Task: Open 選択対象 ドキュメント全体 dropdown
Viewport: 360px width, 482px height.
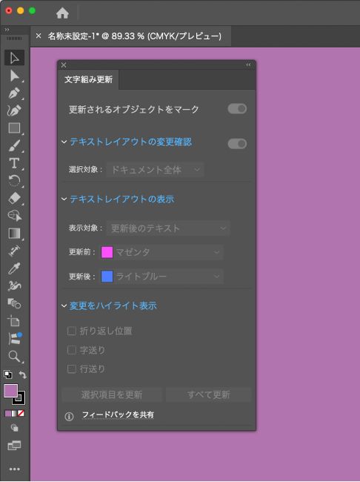Action: pyautogui.click(x=155, y=170)
